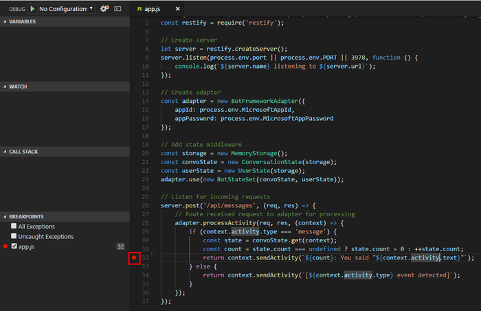
Task: Collapse the Watch section
Action: [17, 87]
